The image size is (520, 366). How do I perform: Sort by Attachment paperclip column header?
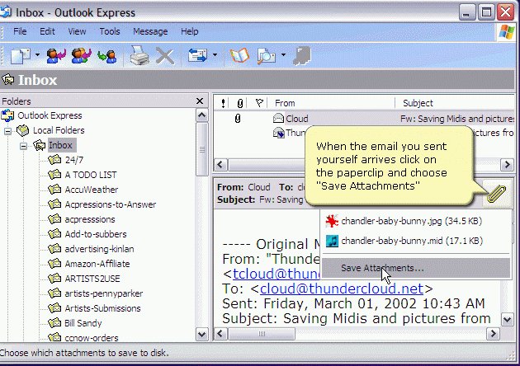(x=240, y=103)
